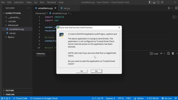Click line number 7 in gutter
The height and width of the screenshot is (100, 178).
pos(39,37)
